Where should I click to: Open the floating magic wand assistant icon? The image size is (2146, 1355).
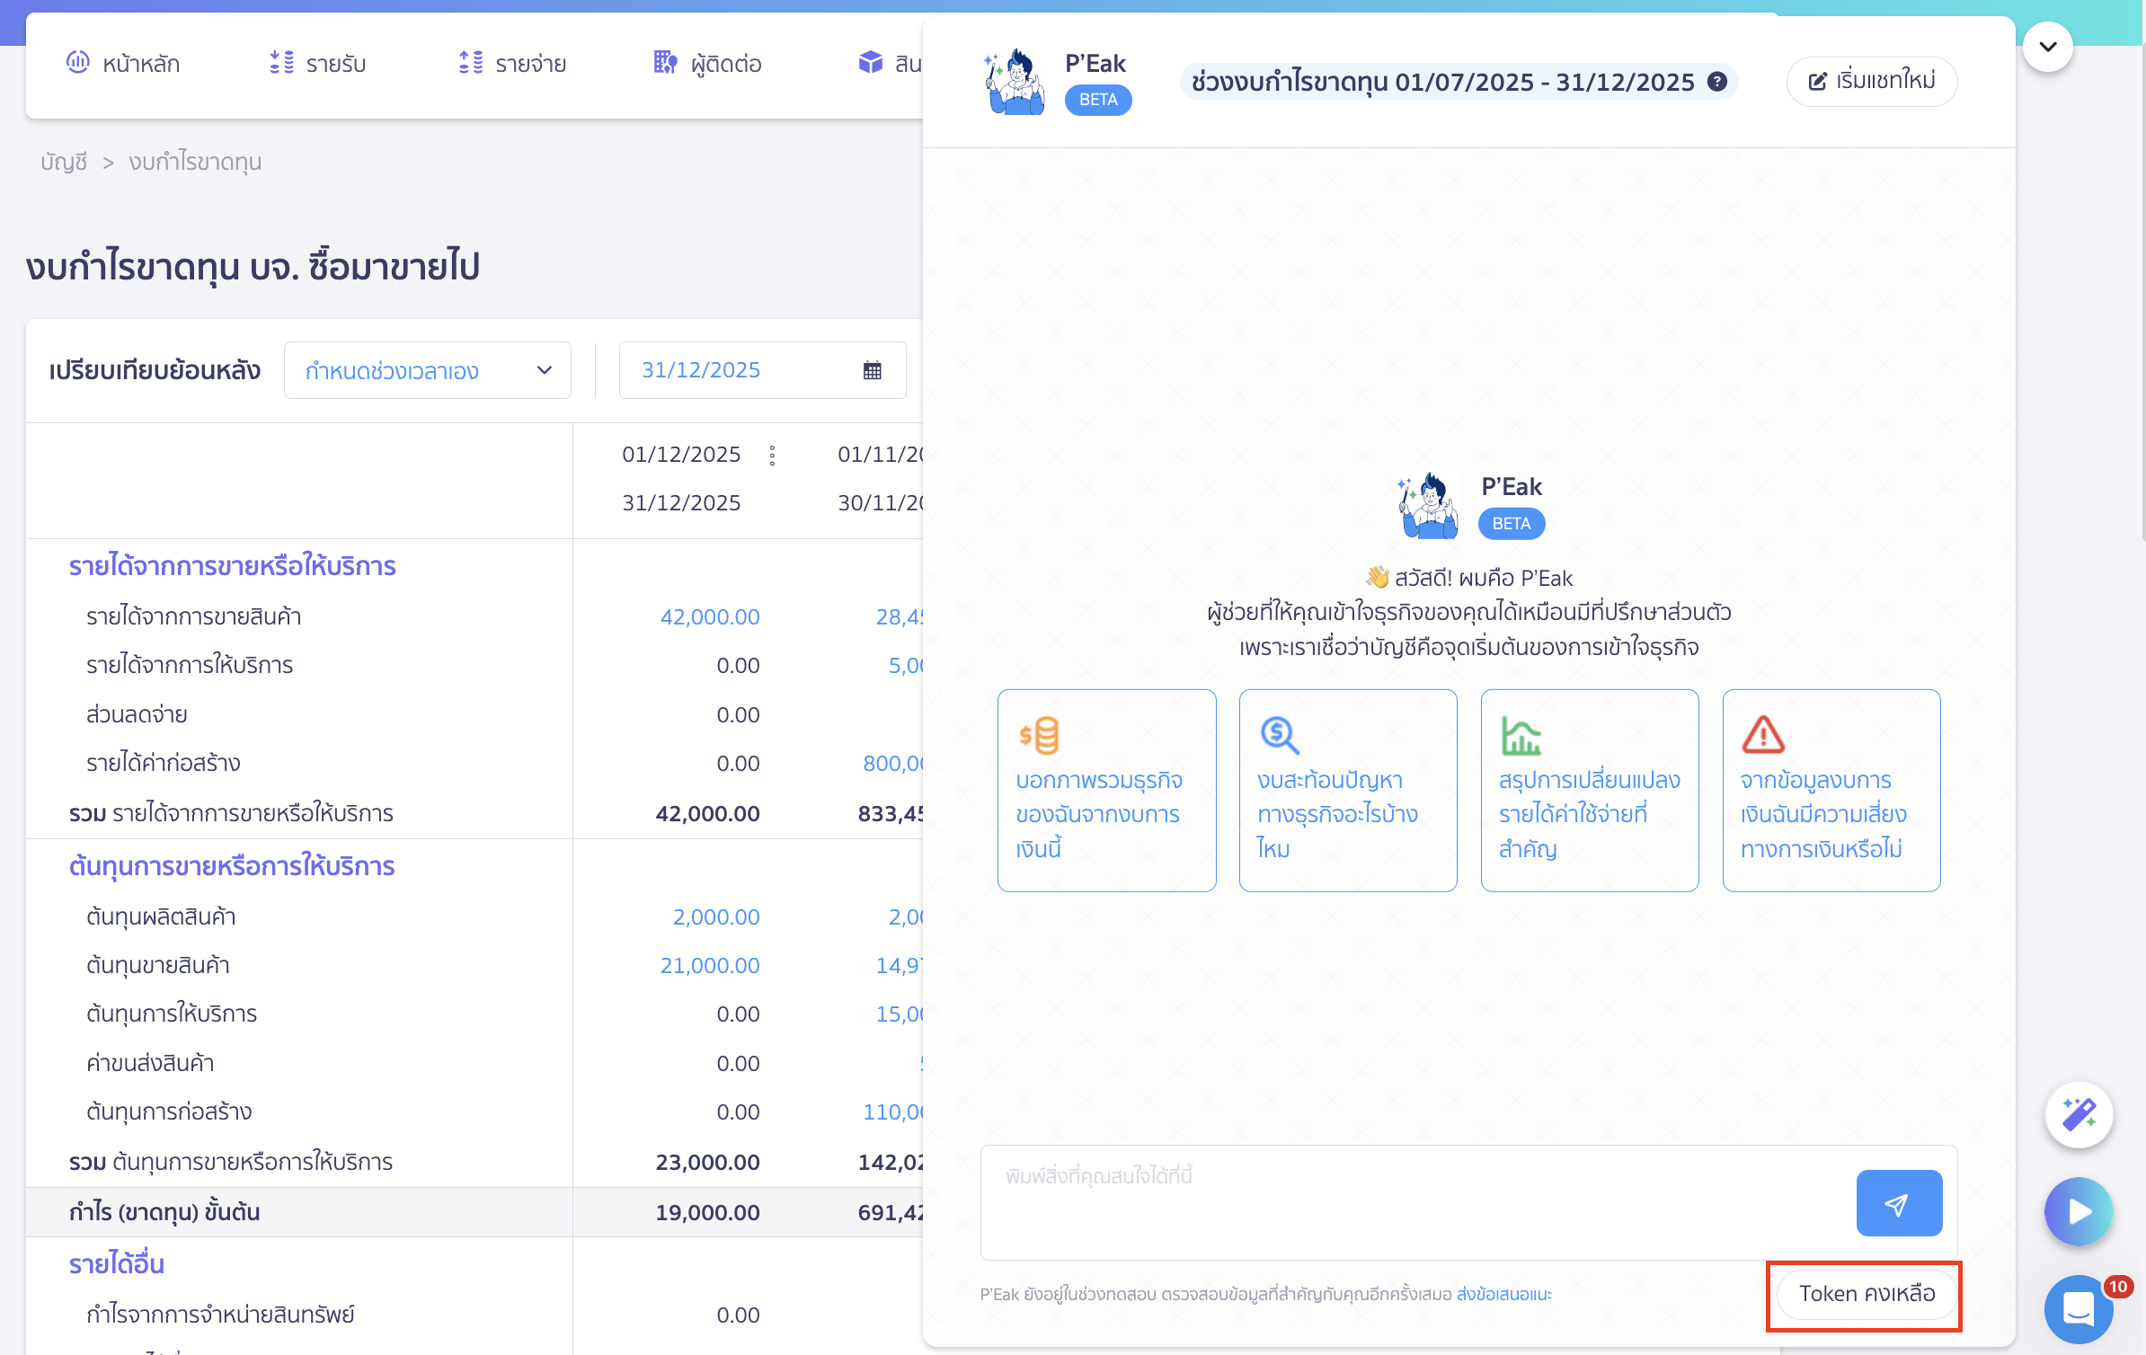click(x=2079, y=1115)
